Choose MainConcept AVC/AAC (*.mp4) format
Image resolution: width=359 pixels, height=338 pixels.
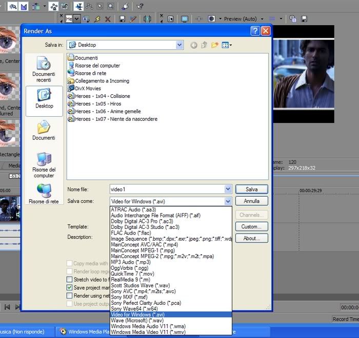[171, 244]
